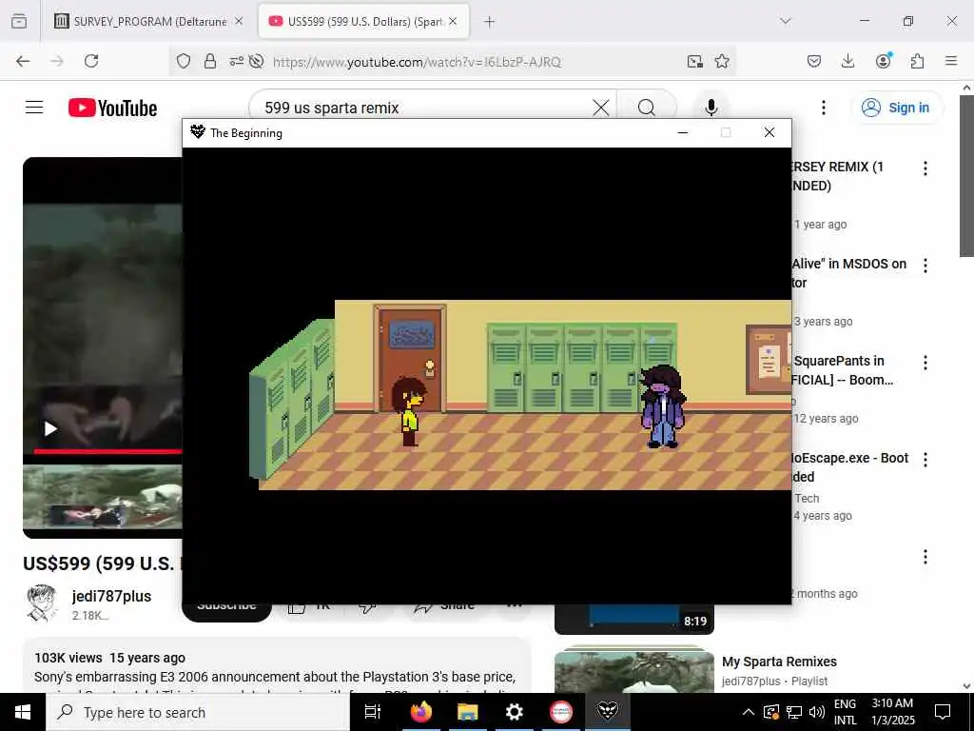Image resolution: width=974 pixels, height=731 pixels.
Task: Bookmark this page with the star
Action: point(722,61)
